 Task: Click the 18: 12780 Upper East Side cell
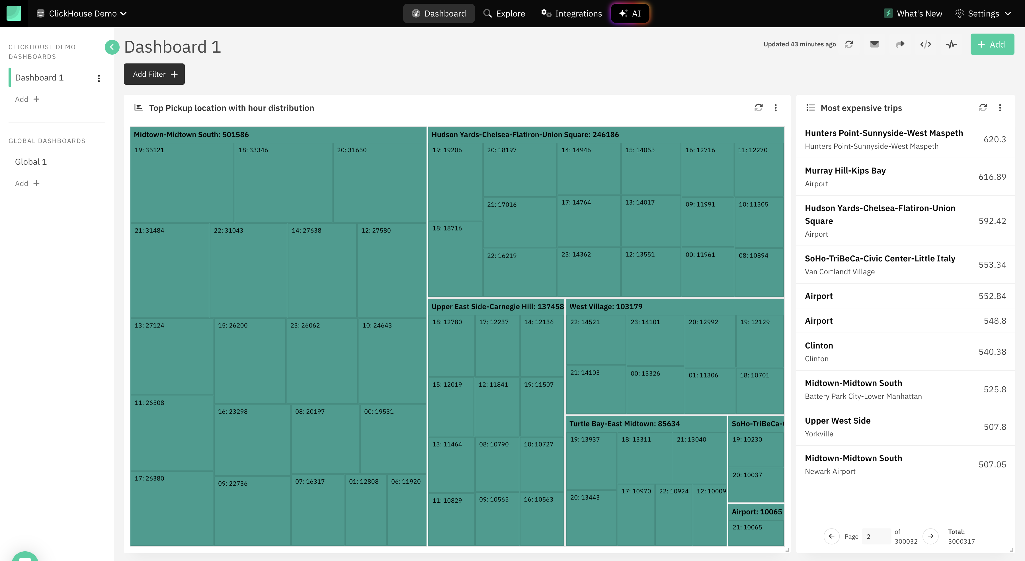point(451,346)
